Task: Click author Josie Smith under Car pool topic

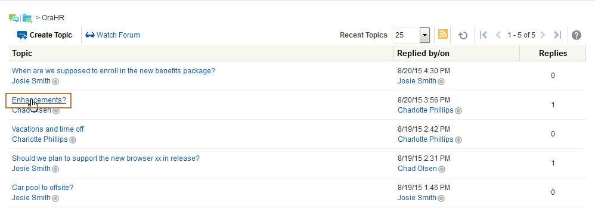Action: tap(31, 198)
